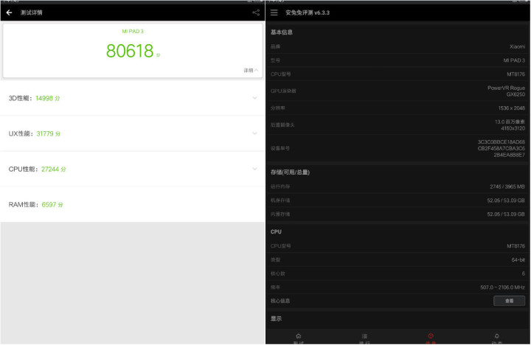Click the CPU type value 64-bit
Screen dimensions: 531x345
click(518, 259)
